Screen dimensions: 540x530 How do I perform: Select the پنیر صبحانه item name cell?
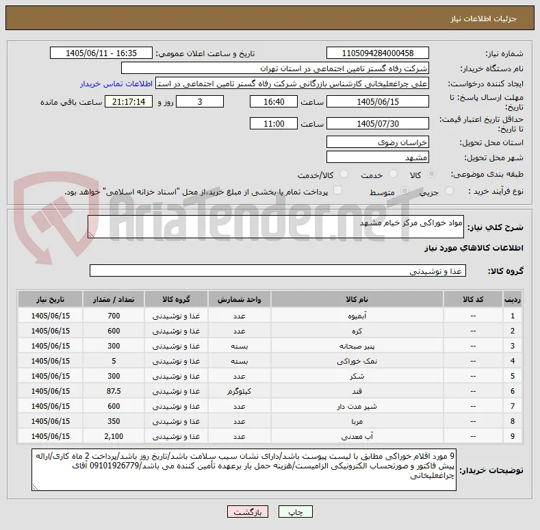(x=357, y=346)
